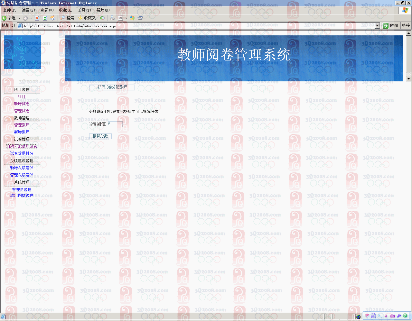Click into the address bar URL field
This screenshot has width=412, height=321.
tap(199, 26)
